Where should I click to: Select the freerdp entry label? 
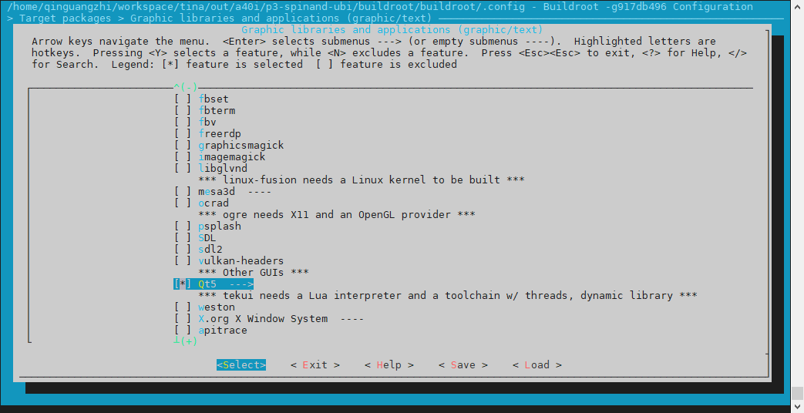[220, 134]
